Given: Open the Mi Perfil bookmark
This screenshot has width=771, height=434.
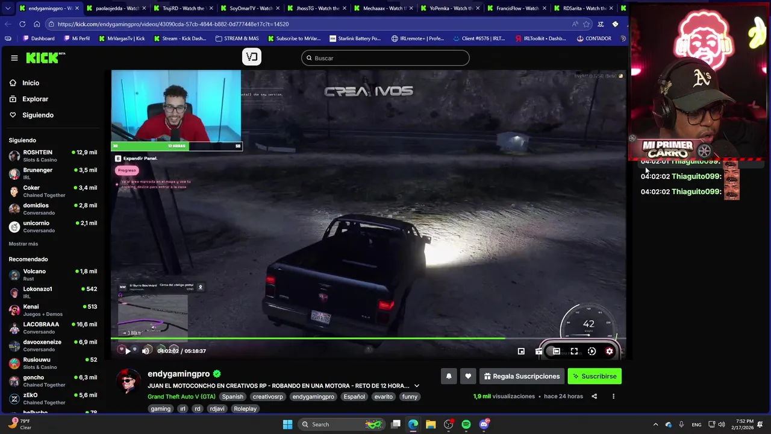Looking at the screenshot, I should (76, 39).
